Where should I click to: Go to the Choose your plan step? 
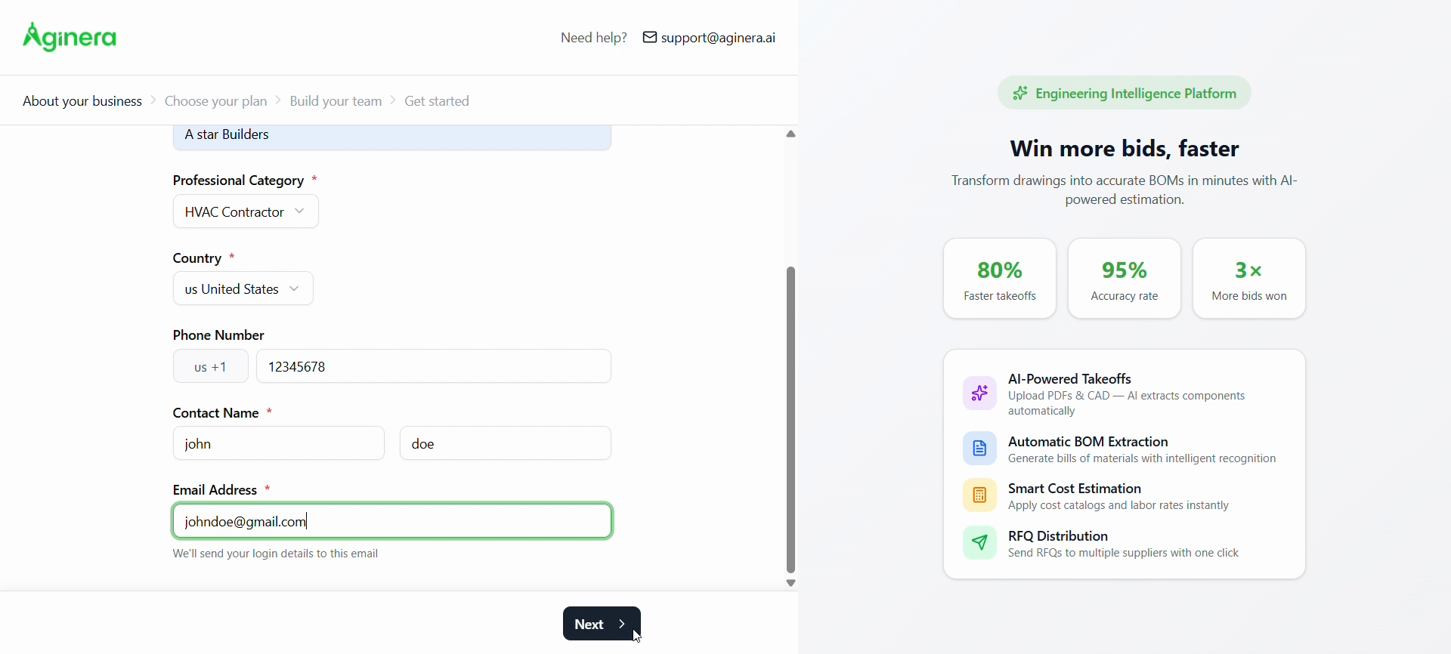tap(216, 101)
